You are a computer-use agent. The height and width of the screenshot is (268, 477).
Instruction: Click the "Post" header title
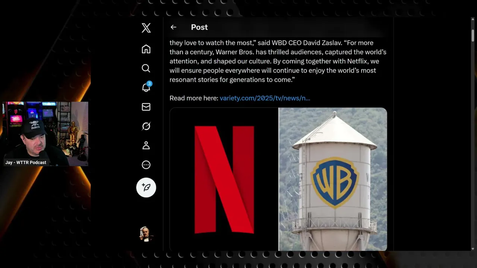click(x=199, y=27)
